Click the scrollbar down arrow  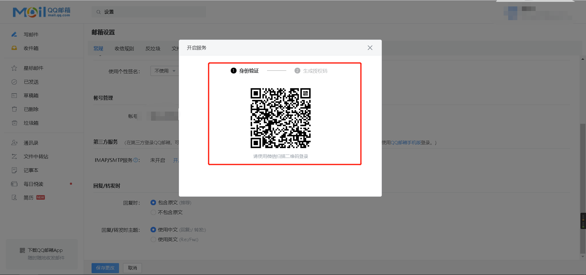(x=583, y=257)
